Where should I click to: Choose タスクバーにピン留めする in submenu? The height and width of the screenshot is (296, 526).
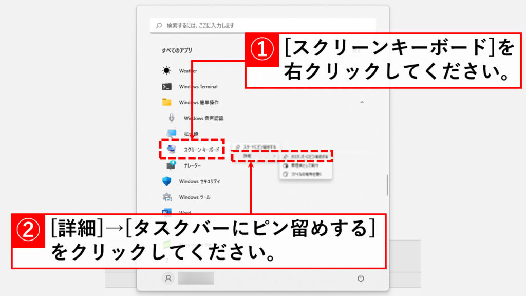(x=306, y=156)
